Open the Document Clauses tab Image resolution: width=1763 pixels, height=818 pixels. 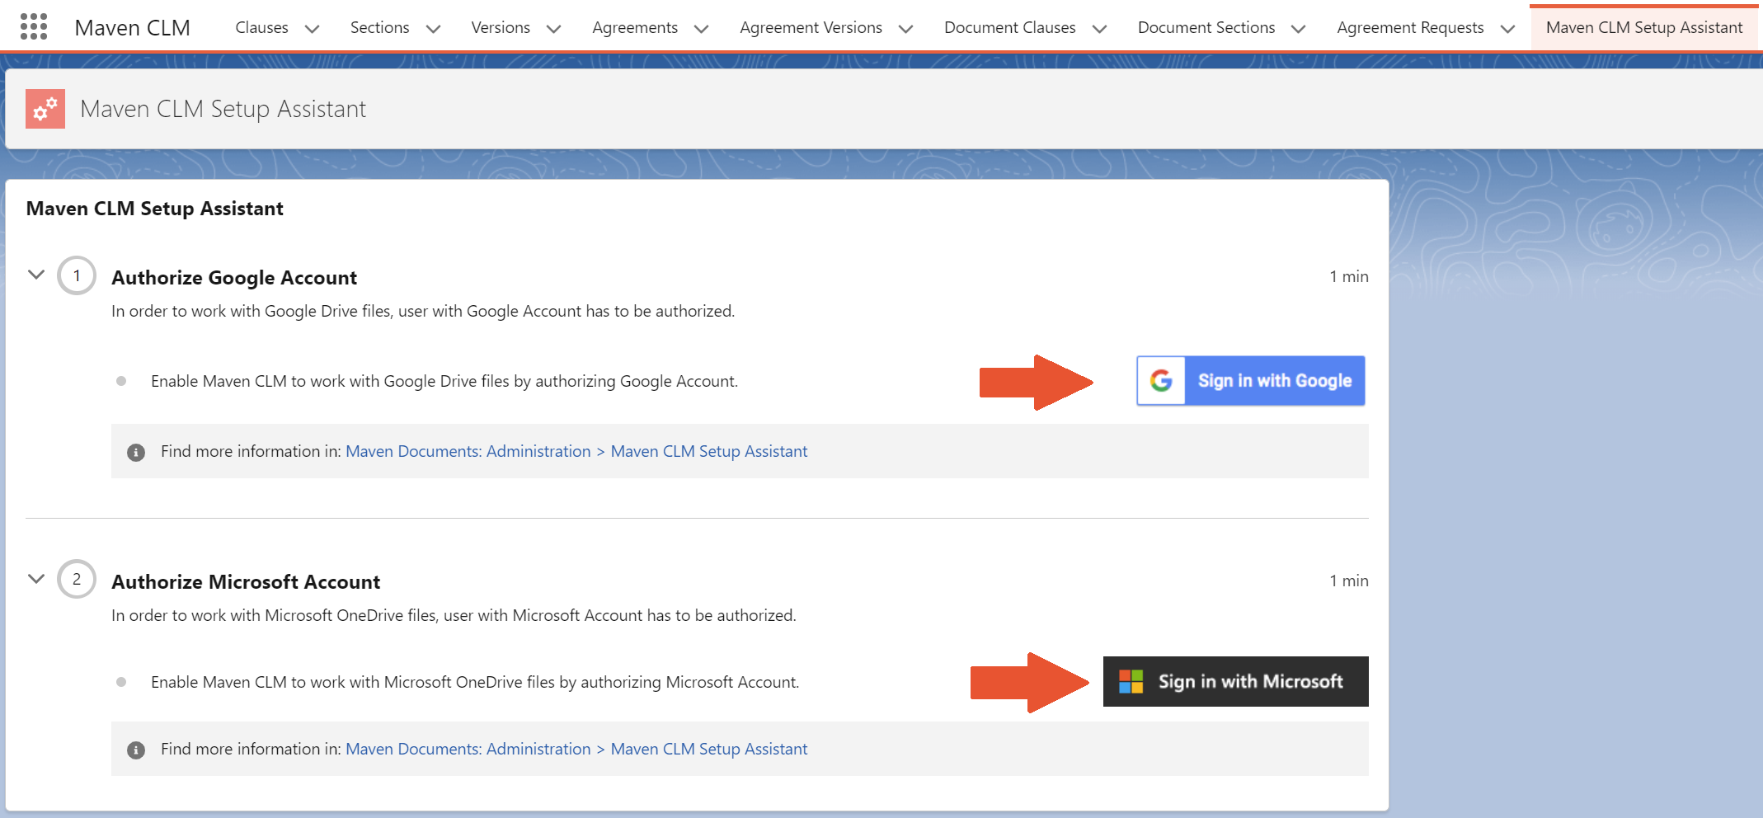1009,27
